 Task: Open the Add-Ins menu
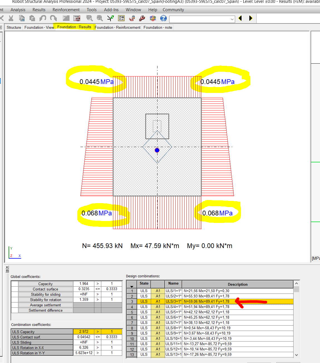coord(111,10)
